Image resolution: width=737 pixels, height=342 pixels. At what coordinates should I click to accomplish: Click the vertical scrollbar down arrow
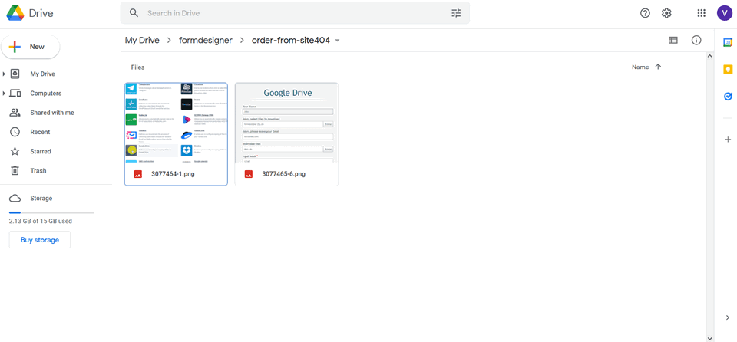coord(709,338)
